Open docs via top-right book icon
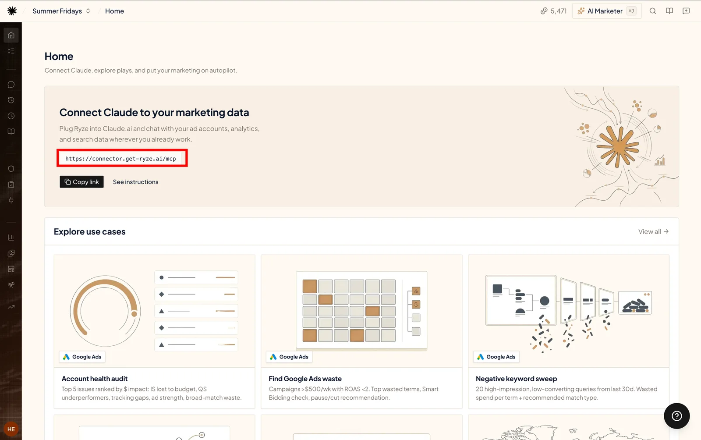This screenshot has width=701, height=440. point(669,11)
